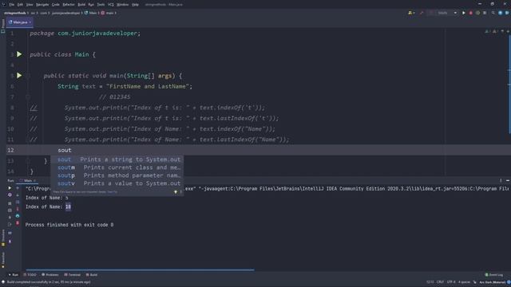Click the CRLF line separator in status bar

tap(440, 282)
